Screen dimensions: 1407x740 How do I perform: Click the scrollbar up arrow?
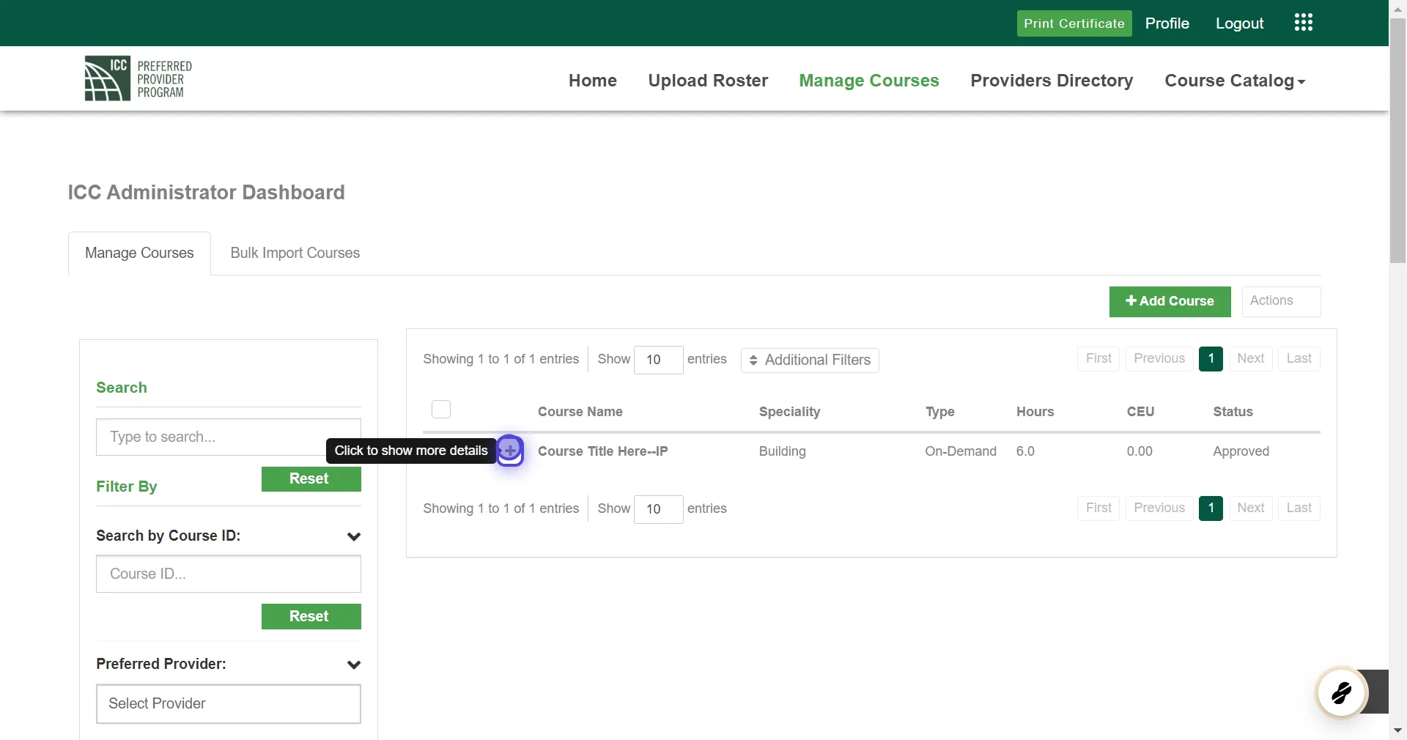(1397, 8)
